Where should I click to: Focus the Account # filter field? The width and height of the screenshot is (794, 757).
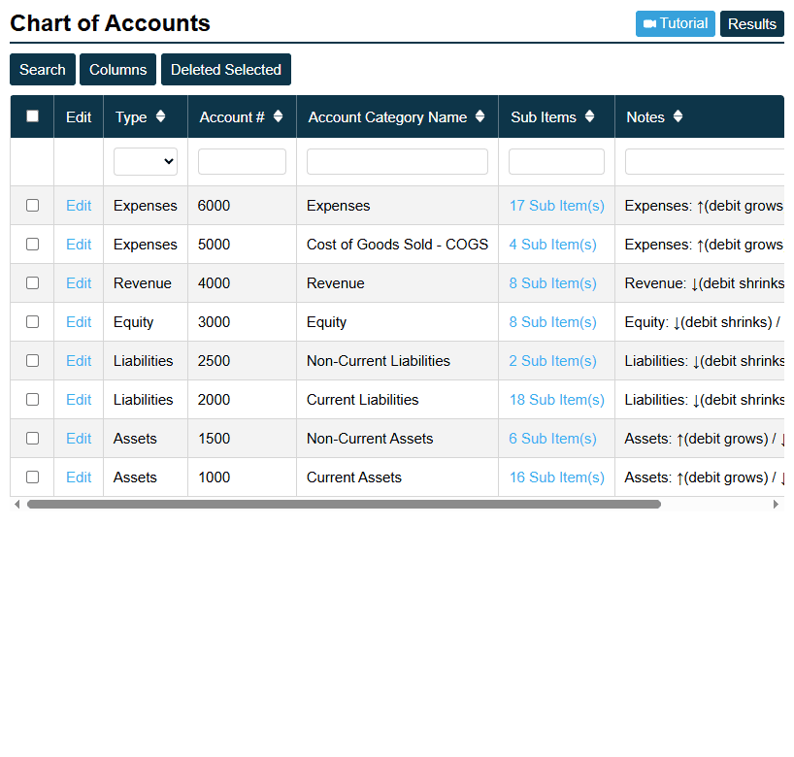coord(242,161)
